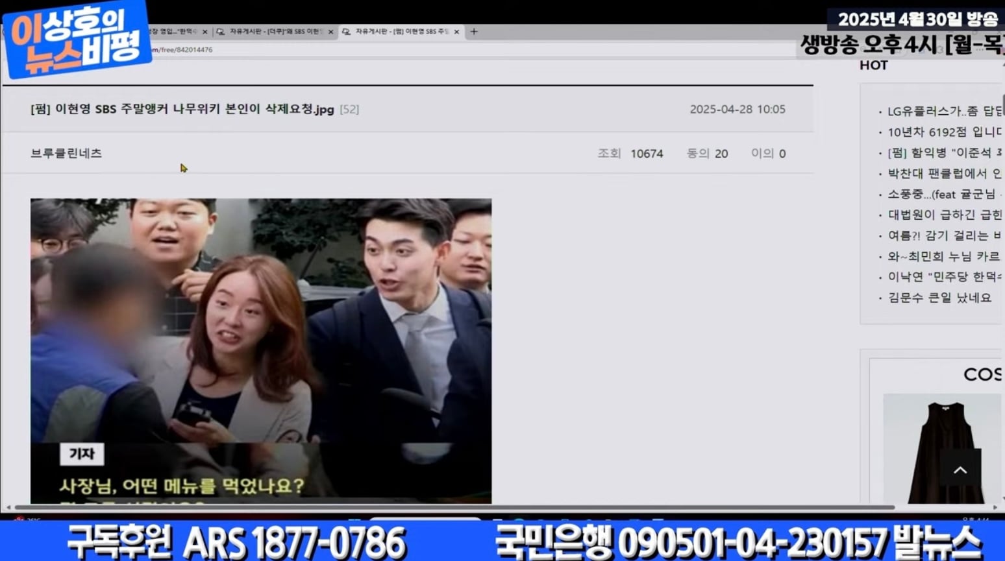Open HOT post '와~최민희 누님 카르'
The width and height of the screenshot is (1005, 561).
click(945, 256)
